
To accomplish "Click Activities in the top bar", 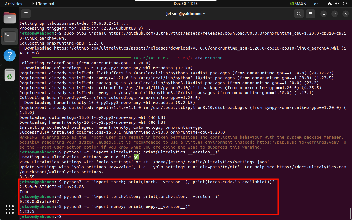I will point(13,4).
